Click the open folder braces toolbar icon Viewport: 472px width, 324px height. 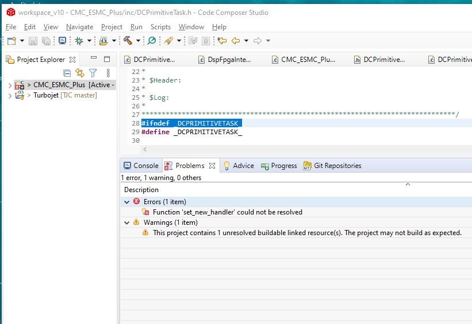103,41
